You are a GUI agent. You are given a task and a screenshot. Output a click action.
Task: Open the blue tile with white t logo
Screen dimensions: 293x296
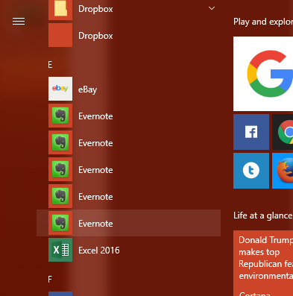[251, 171]
